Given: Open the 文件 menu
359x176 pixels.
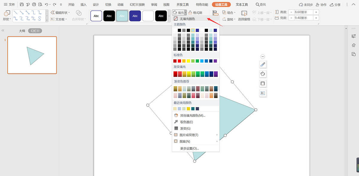Looking at the screenshot, I should tap(9, 4).
